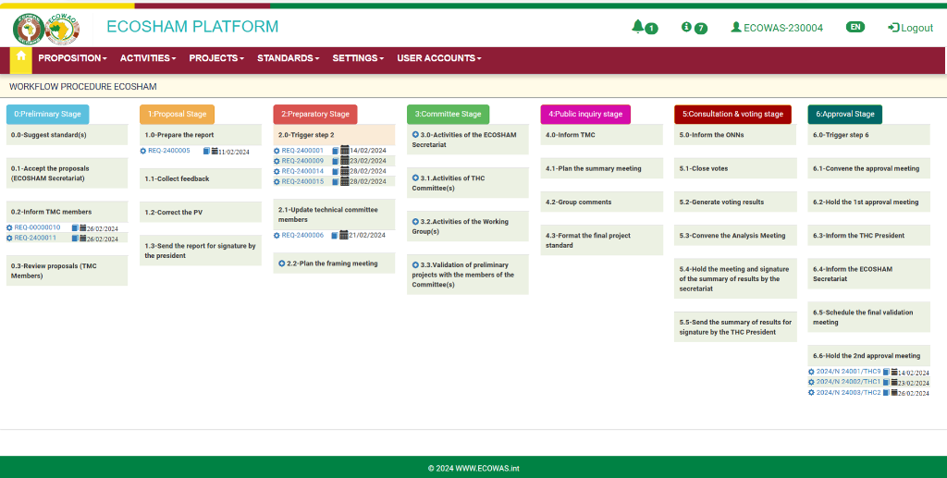The image size is (947, 478).
Task: Select step 5.1-Close votes
Action: 735,168
